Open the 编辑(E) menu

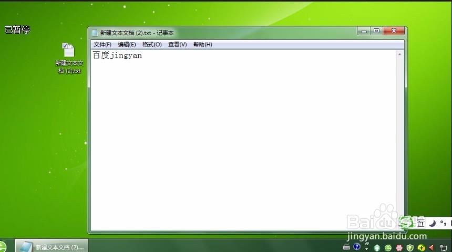(x=127, y=44)
